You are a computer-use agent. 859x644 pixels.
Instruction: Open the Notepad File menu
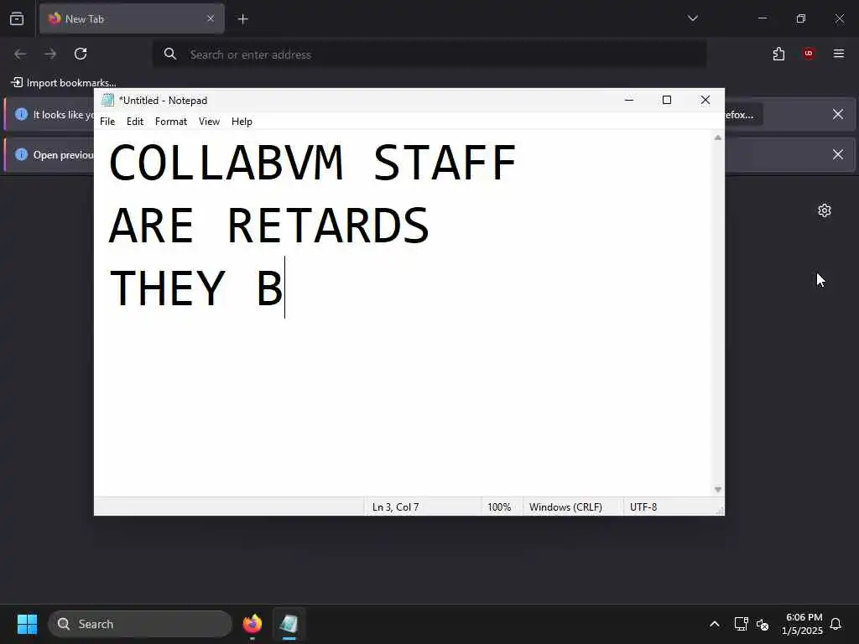point(107,122)
